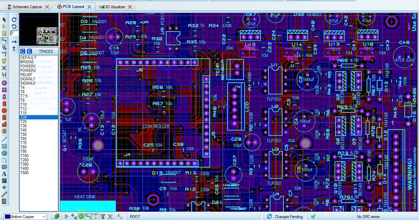Select the 2D Graphics Markers tool
The image size is (419, 220).
pyautogui.click(x=4, y=188)
